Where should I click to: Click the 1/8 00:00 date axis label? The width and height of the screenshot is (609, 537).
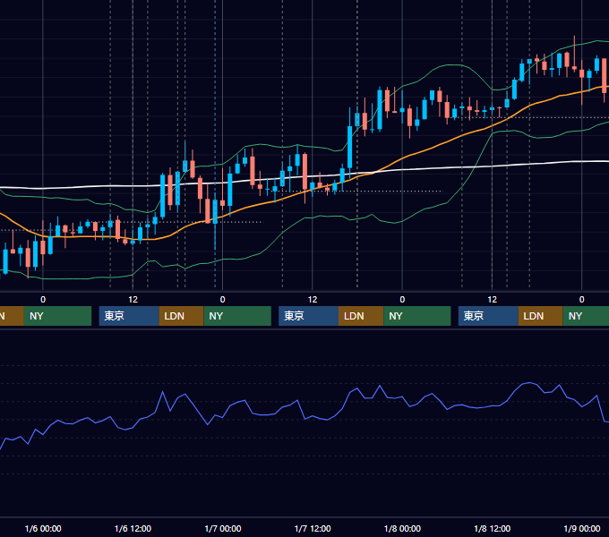click(402, 528)
